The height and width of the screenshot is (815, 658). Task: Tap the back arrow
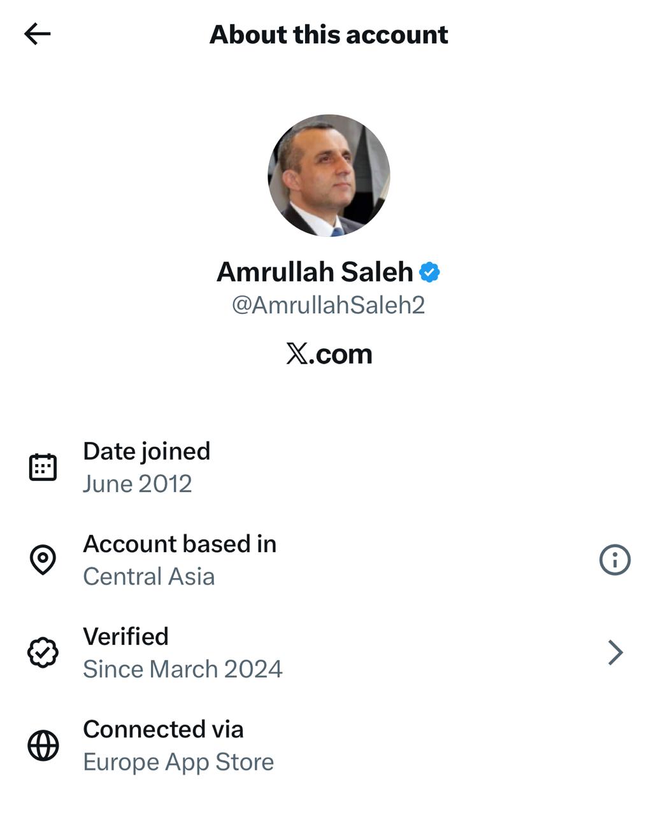click(x=37, y=34)
